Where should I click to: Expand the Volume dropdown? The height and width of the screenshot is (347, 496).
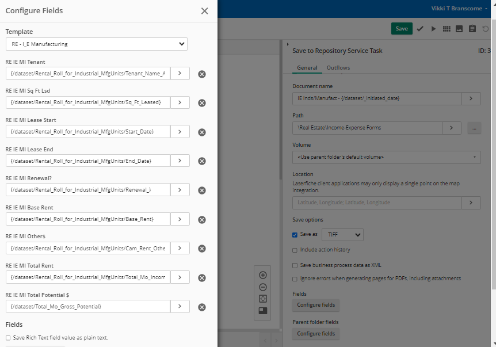(387, 157)
